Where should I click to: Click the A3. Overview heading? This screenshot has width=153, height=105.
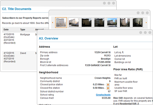(49, 38)
